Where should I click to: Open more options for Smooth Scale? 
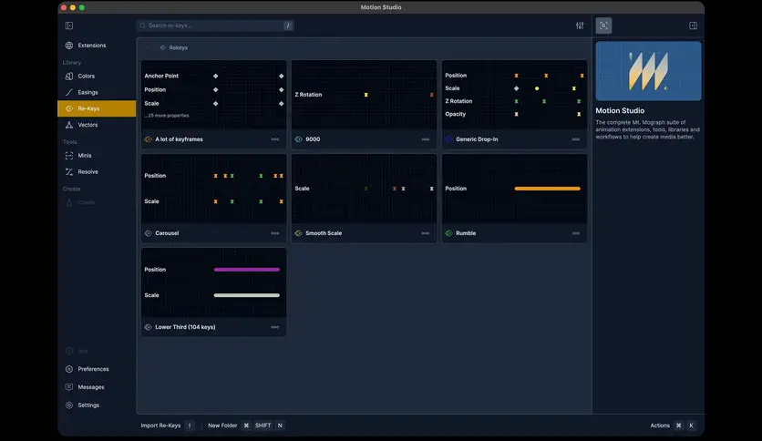[x=426, y=233]
